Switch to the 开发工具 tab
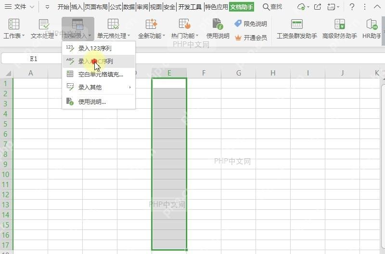 pyautogui.click(x=190, y=7)
